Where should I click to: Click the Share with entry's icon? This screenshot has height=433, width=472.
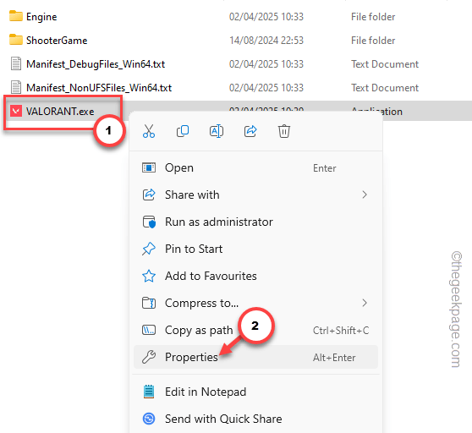(x=149, y=195)
